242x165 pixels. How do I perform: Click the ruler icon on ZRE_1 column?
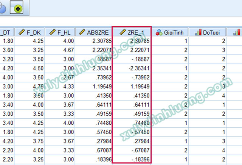[x=123, y=32]
